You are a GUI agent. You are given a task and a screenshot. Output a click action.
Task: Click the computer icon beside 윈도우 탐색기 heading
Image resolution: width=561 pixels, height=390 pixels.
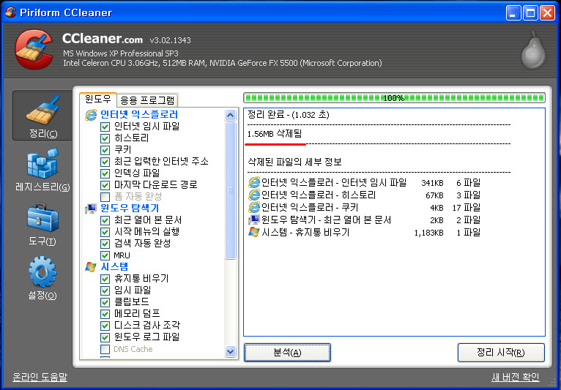click(91, 208)
